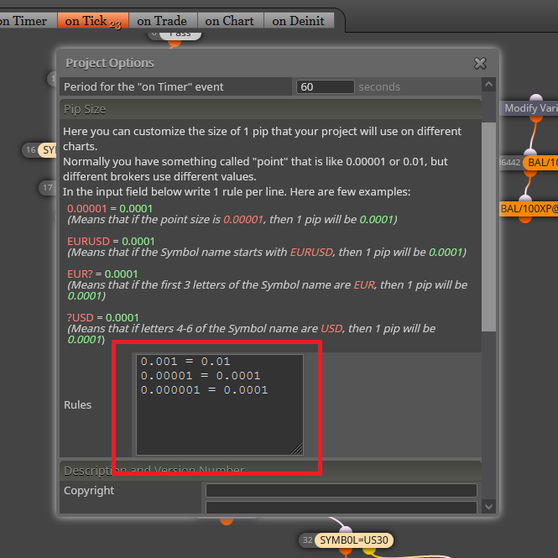Click inside the Rules text area
Screen dimensions: 558x558
(x=220, y=404)
